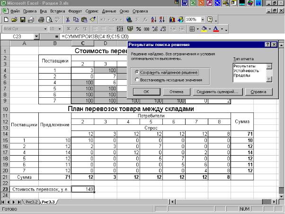Activate the Format Painter brush icon
This screenshot has width=285, height=214.
(93, 19)
